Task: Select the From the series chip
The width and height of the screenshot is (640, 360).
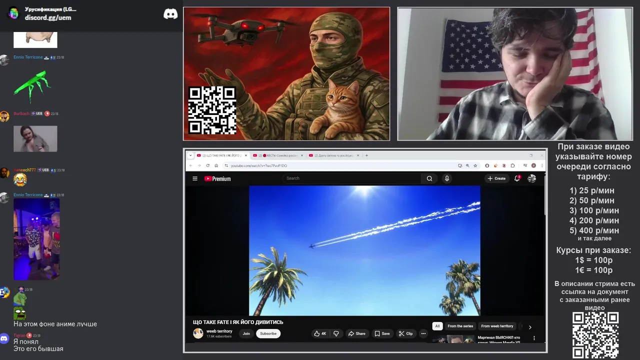Action: 460,326
